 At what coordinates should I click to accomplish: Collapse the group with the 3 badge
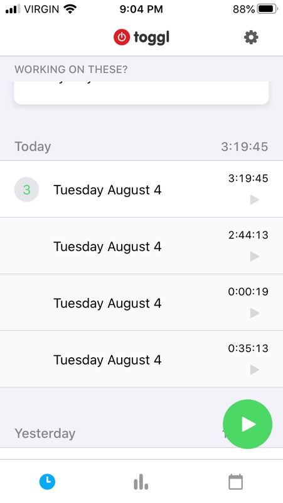click(26, 190)
